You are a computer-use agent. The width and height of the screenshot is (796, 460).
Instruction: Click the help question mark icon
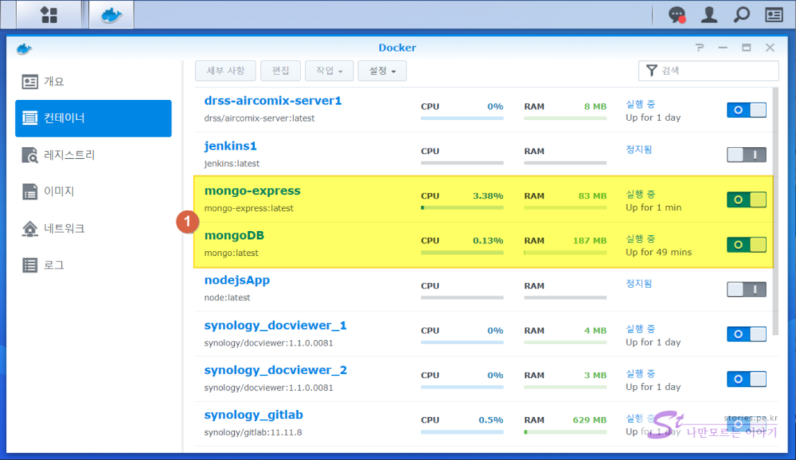coord(699,48)
